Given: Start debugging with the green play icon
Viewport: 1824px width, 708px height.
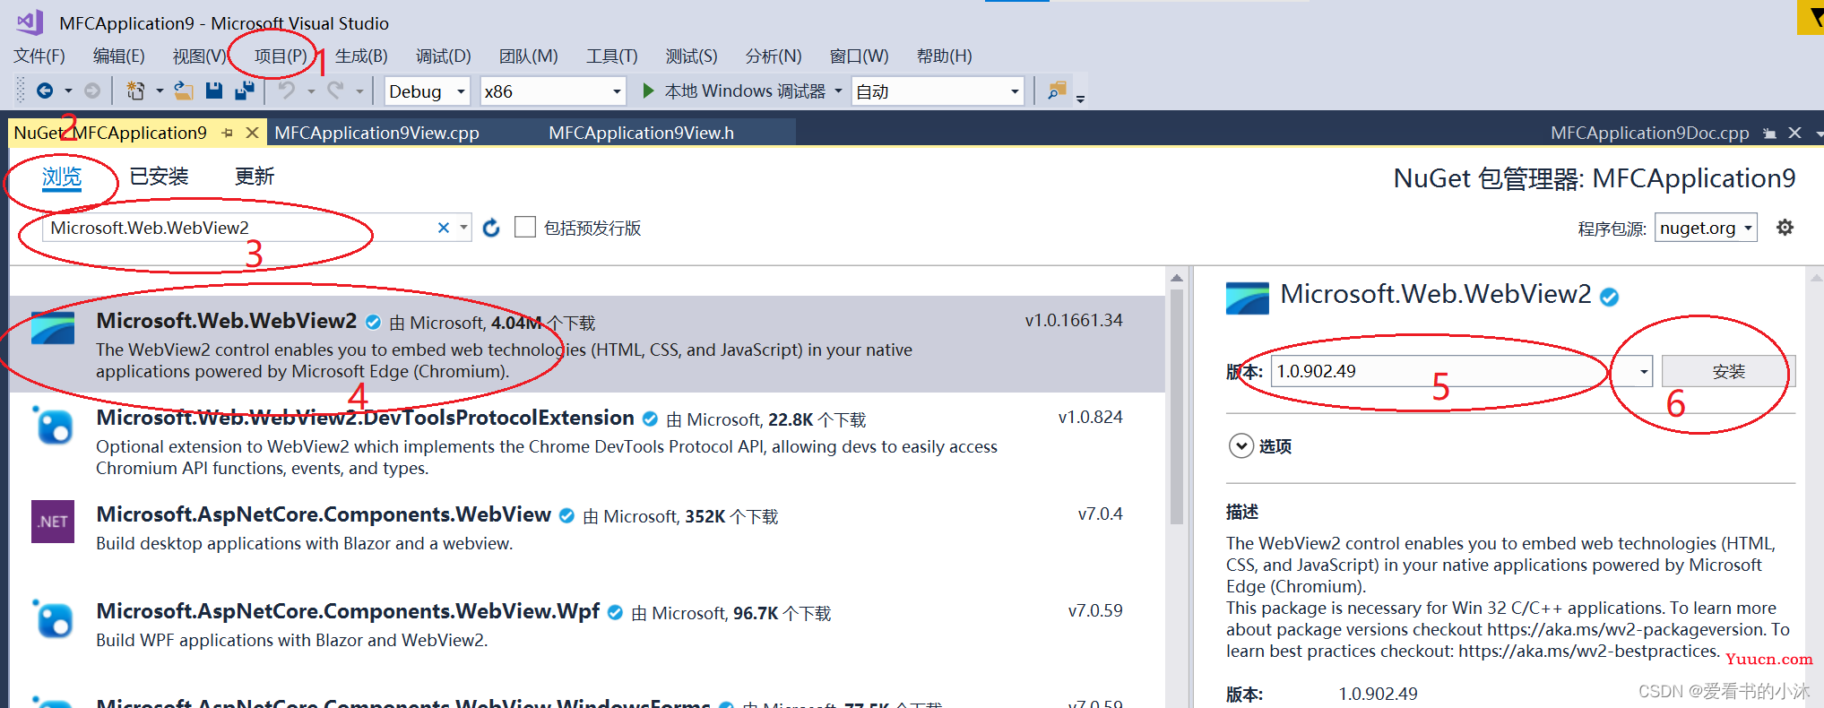Looking at the screenshot, I should coord(648,91).
